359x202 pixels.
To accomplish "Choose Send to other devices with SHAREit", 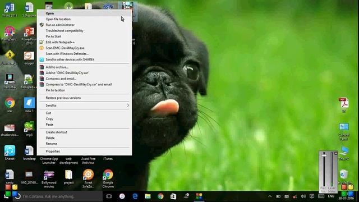I will pyautogui.click(x=84, y=59).
